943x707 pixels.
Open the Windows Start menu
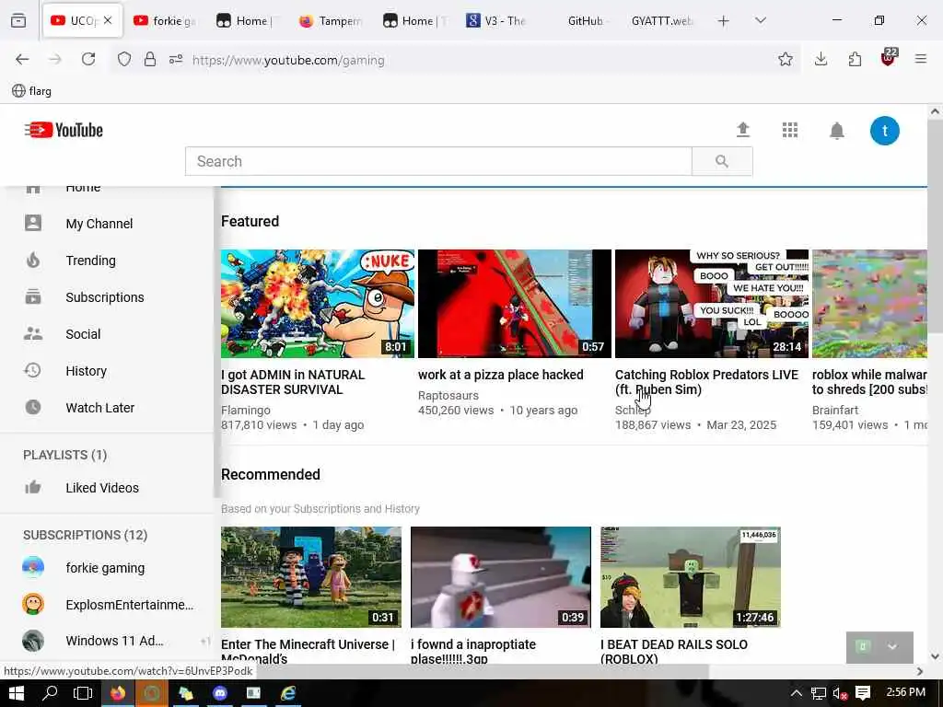[17, 693]
